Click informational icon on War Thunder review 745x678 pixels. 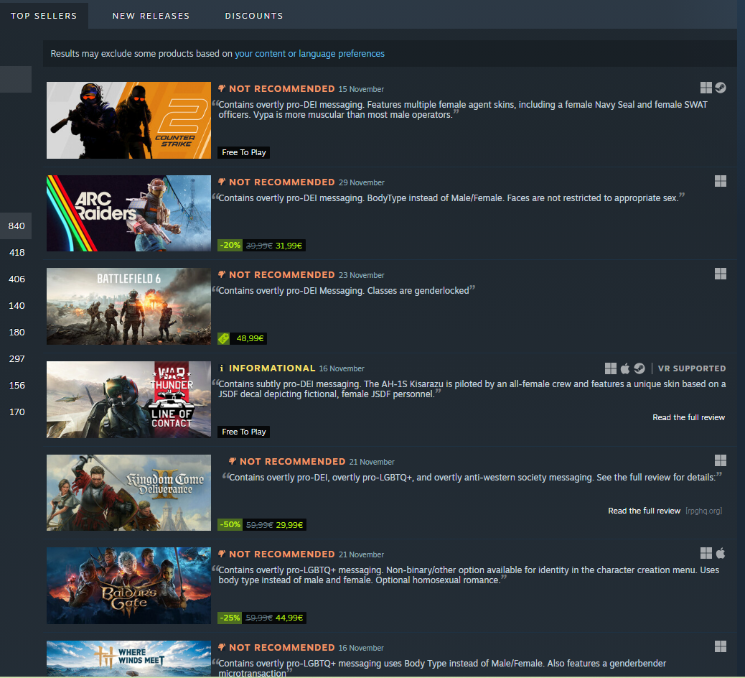click(221, 368)
